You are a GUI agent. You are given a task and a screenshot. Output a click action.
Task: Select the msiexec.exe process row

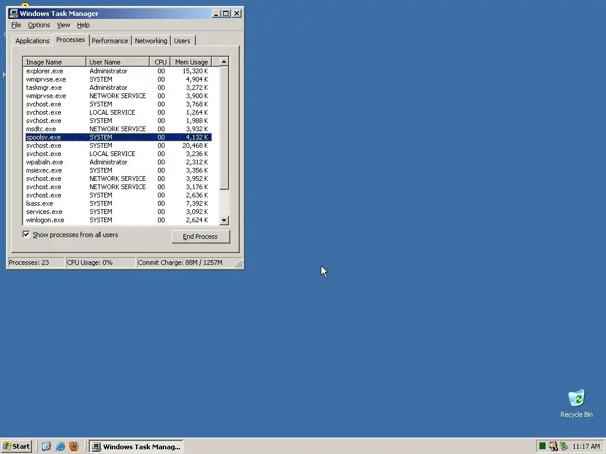pos(118,170)
